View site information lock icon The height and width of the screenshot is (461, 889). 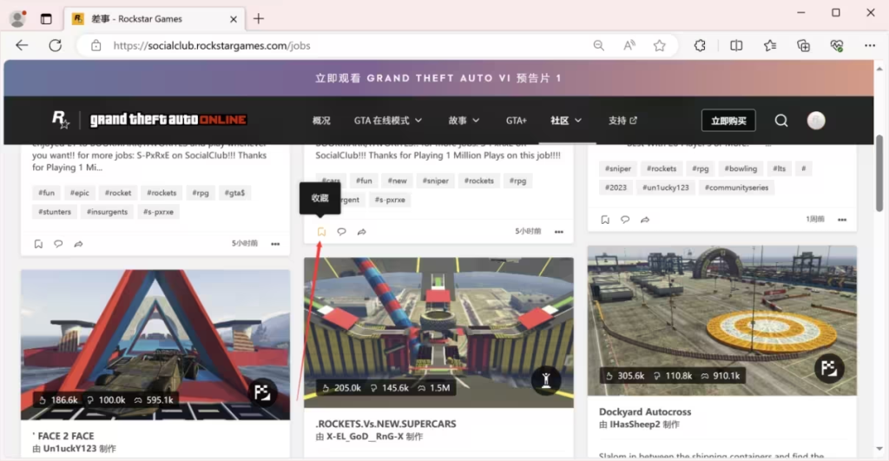point(95,45)
